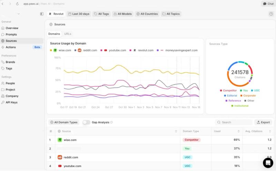
Task: Select Sources in the sidebar
Action: [21, 41]
